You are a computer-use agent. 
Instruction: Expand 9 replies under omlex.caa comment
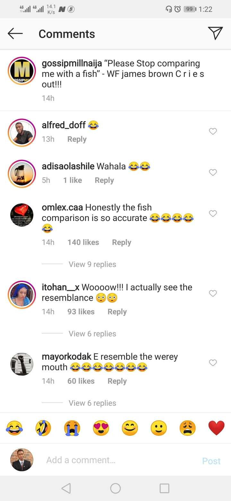92,264
